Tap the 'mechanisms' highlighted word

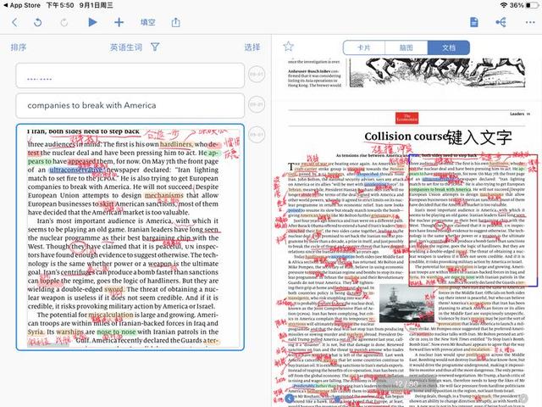coord(163,196)
